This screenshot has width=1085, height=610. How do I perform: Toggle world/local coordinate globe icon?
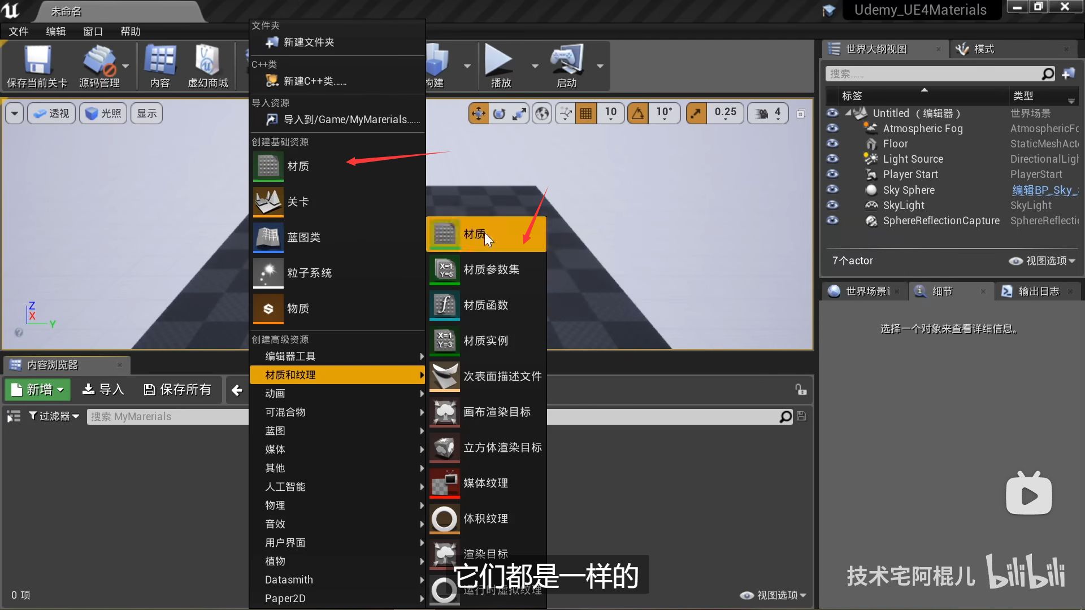[x=542, y=114]
